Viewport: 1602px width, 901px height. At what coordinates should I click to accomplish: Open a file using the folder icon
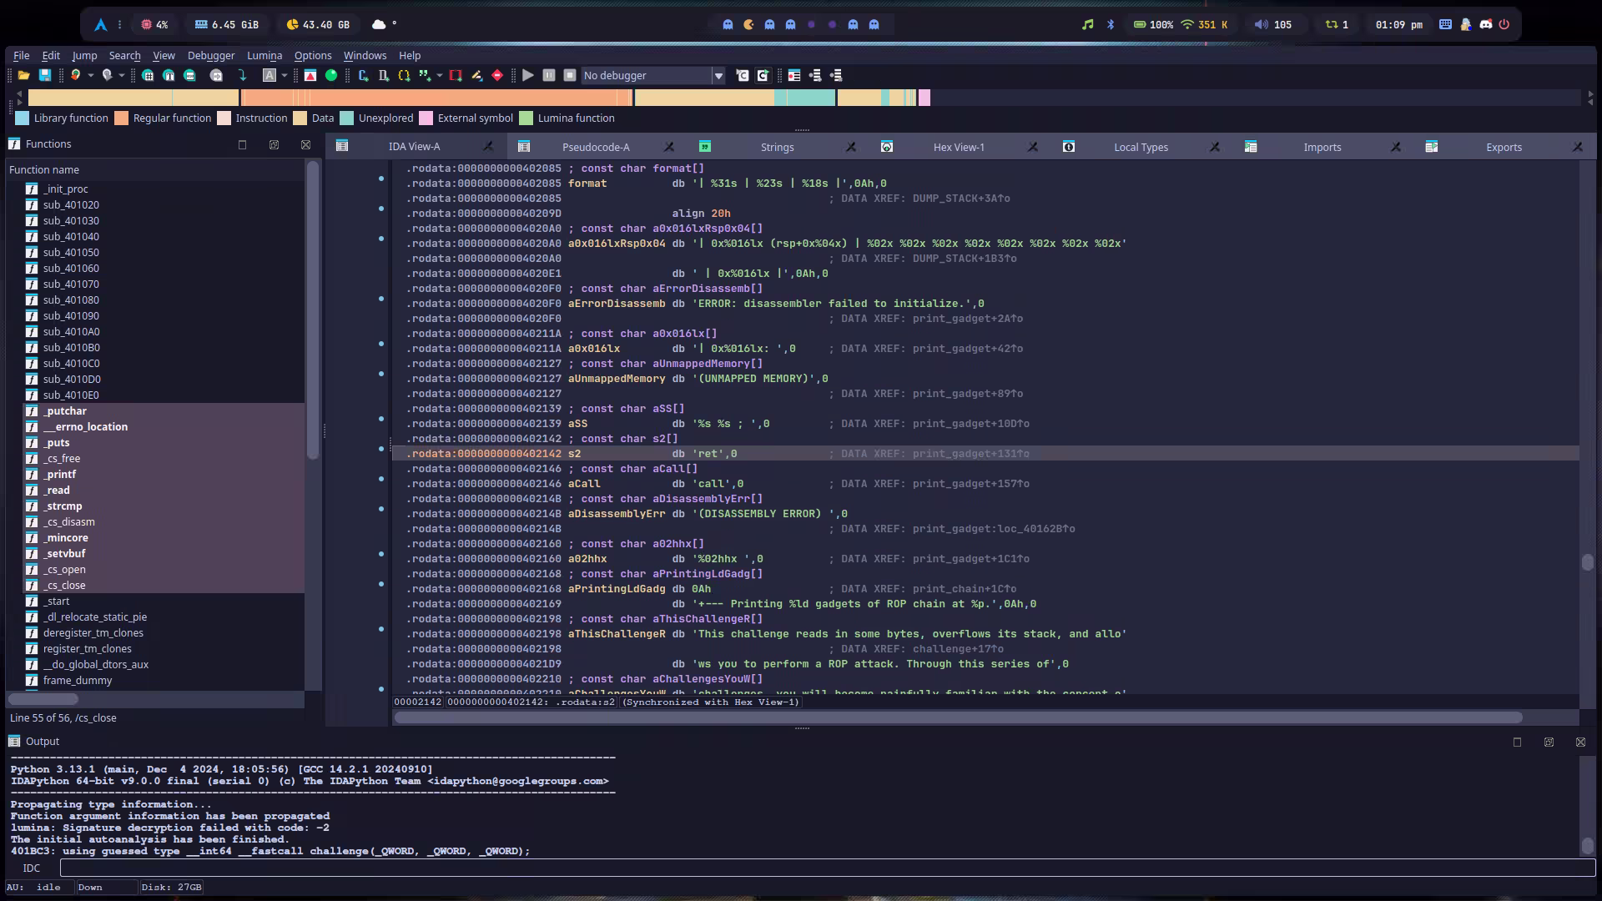[23, 75]
